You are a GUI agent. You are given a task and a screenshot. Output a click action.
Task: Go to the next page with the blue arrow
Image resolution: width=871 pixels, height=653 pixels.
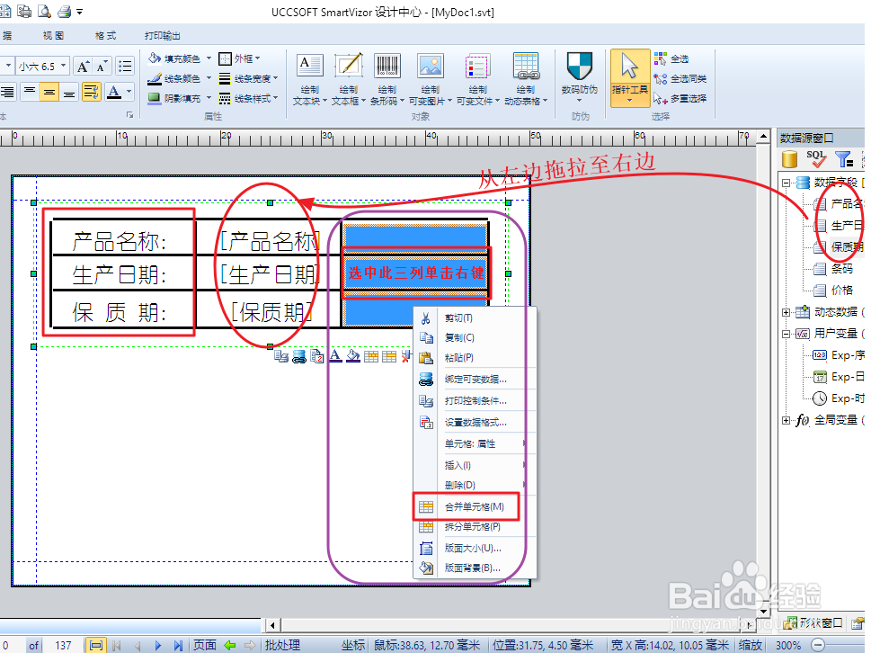click(x=158, y=645)
